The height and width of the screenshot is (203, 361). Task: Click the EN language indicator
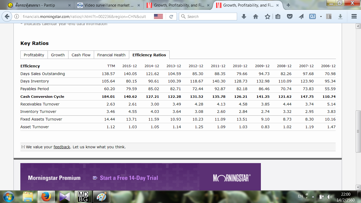click(300, 196)
